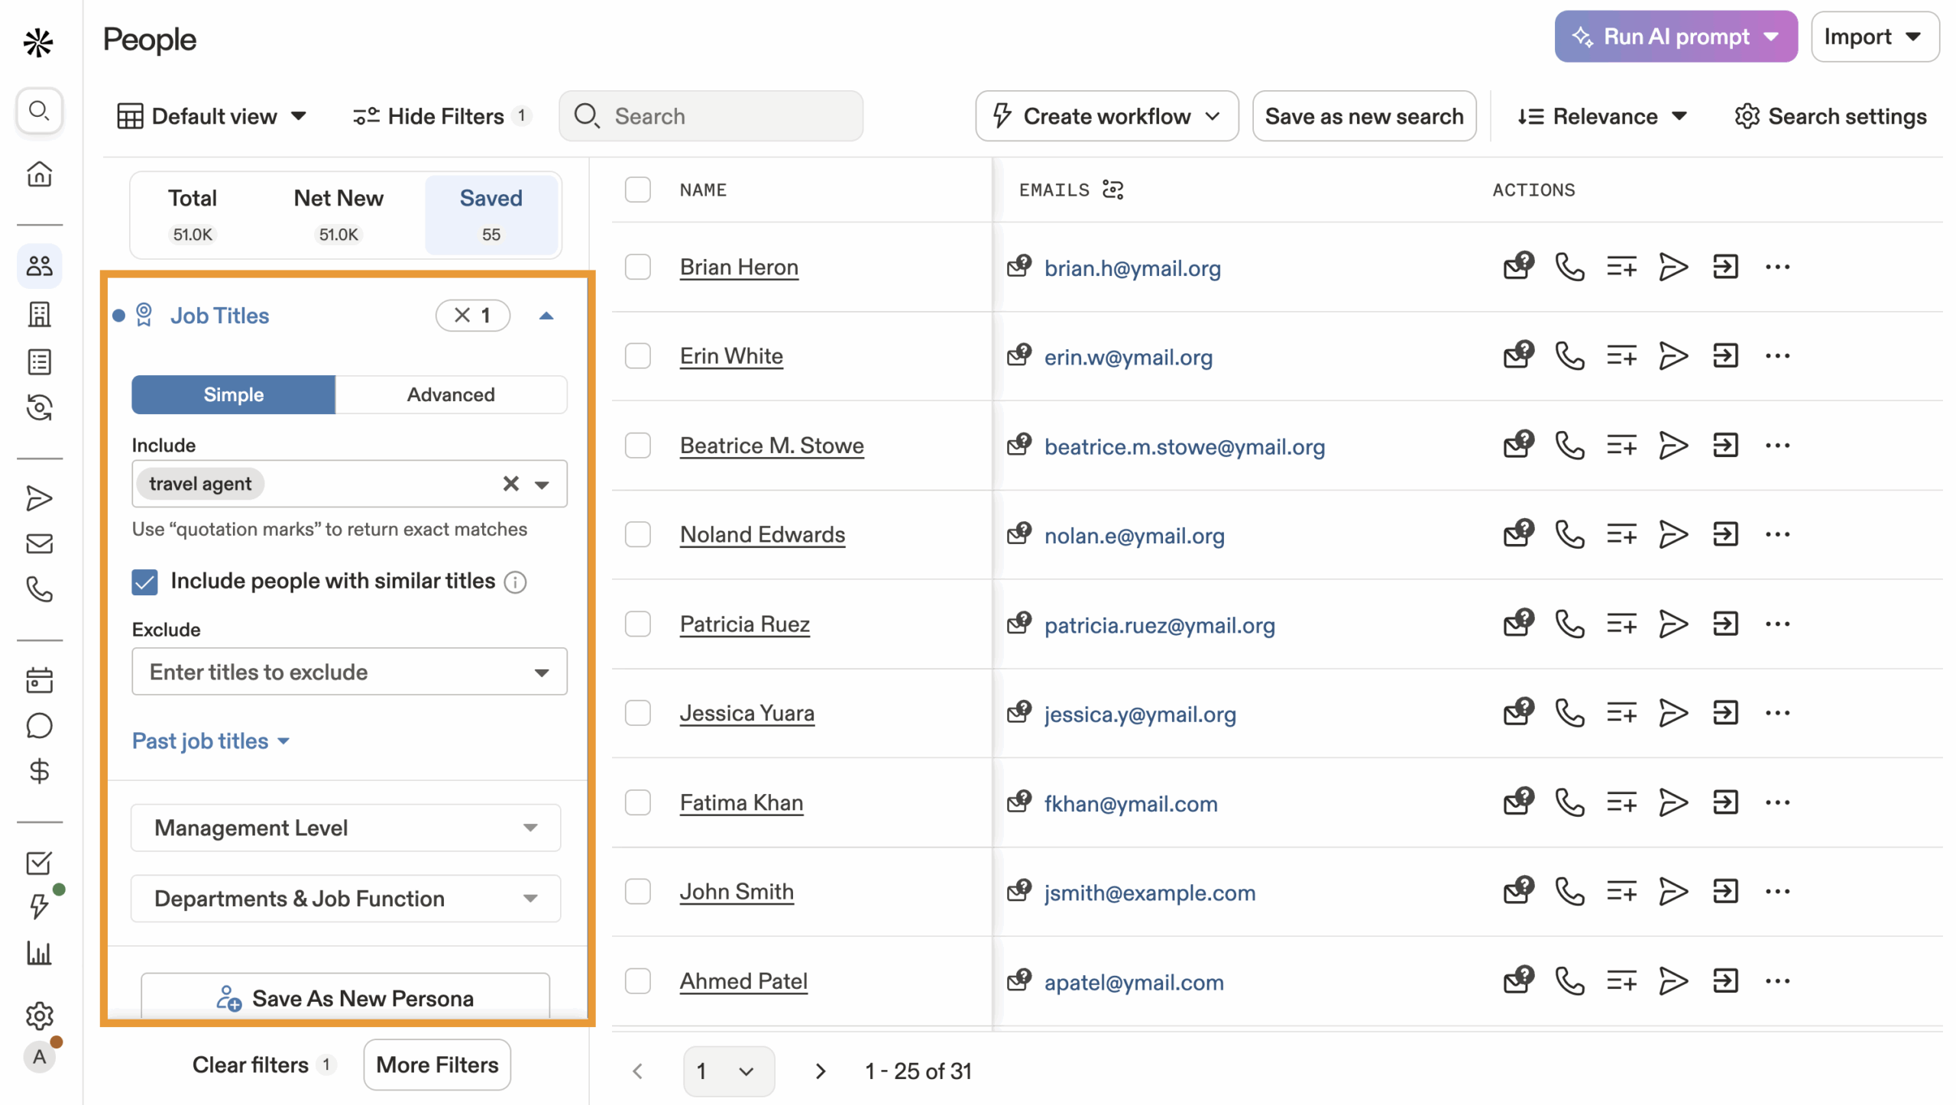Image resolution: width=1956 pixels, height=1105 pixels.
Task: Expand the Management Level dropdown
Action: (345, 828)
